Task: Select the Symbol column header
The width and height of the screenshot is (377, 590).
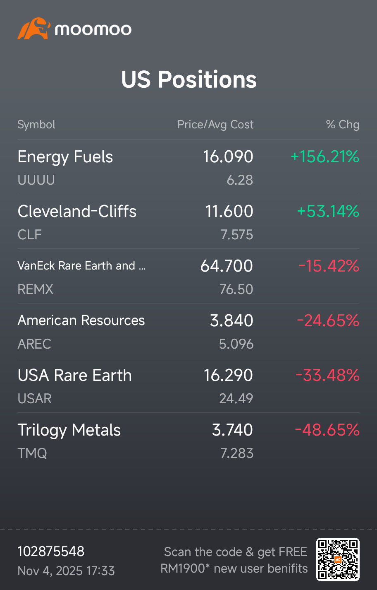Action: (36, 125)
